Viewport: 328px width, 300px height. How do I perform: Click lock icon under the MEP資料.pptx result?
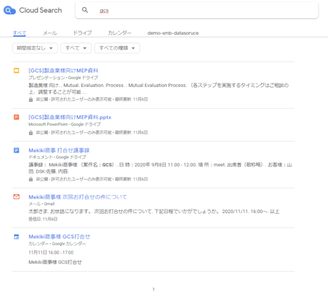31,133
